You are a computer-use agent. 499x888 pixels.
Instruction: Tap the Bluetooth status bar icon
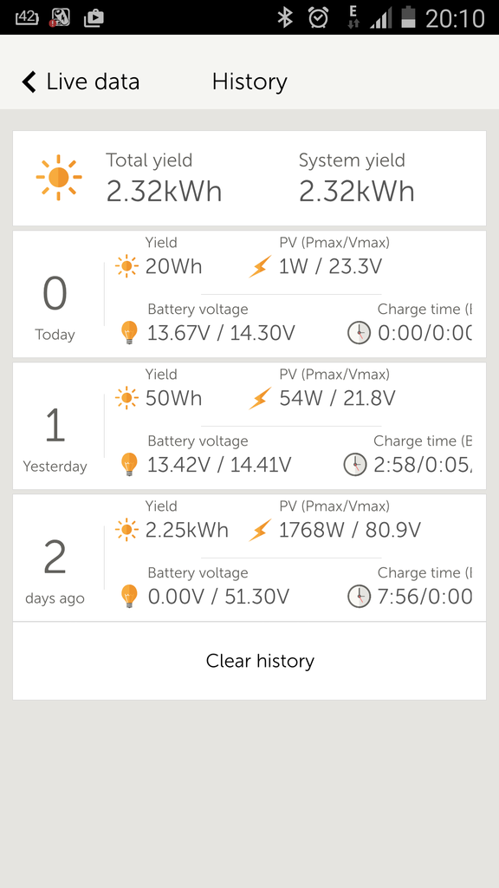(284, 17)
